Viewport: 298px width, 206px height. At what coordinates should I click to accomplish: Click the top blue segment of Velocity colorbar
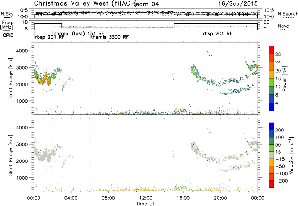pos(272,126)
